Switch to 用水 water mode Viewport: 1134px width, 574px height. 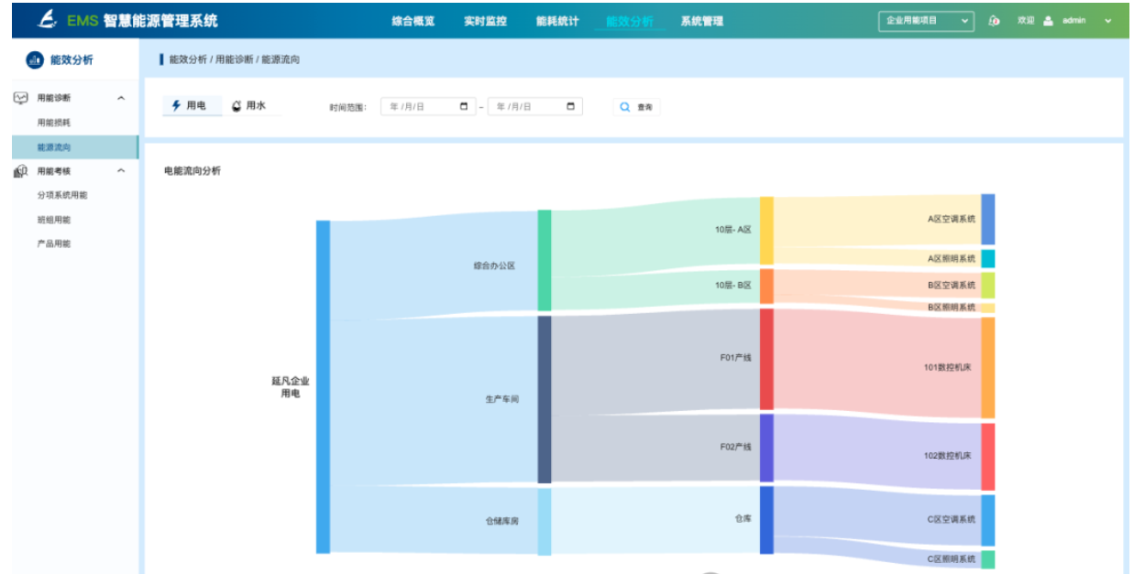[x=248, y=106]
